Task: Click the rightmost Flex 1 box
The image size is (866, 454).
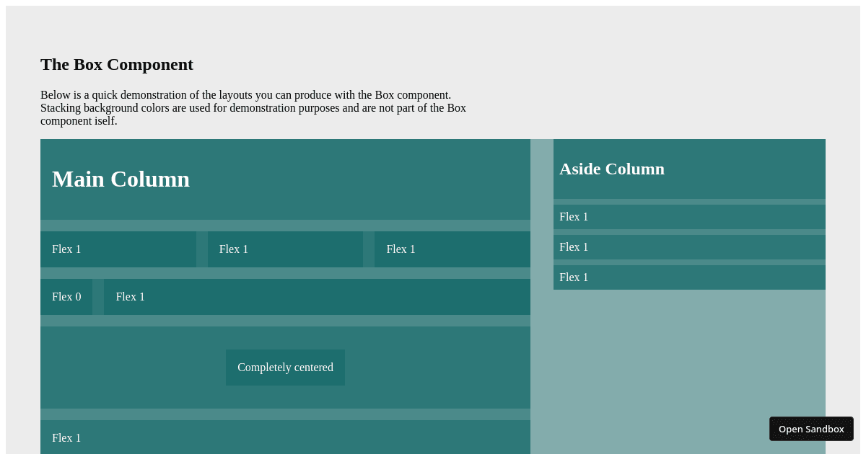Action: pos(452,249)
